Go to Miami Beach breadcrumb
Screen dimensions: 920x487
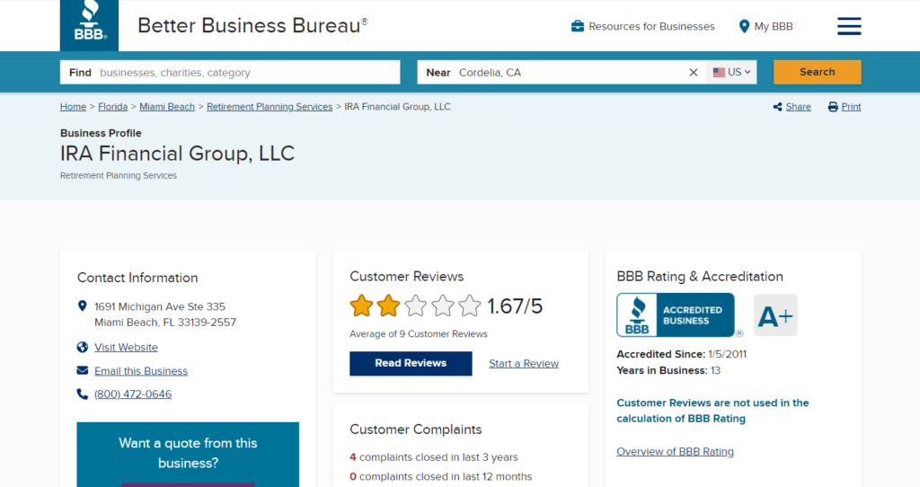click(166, 107)
